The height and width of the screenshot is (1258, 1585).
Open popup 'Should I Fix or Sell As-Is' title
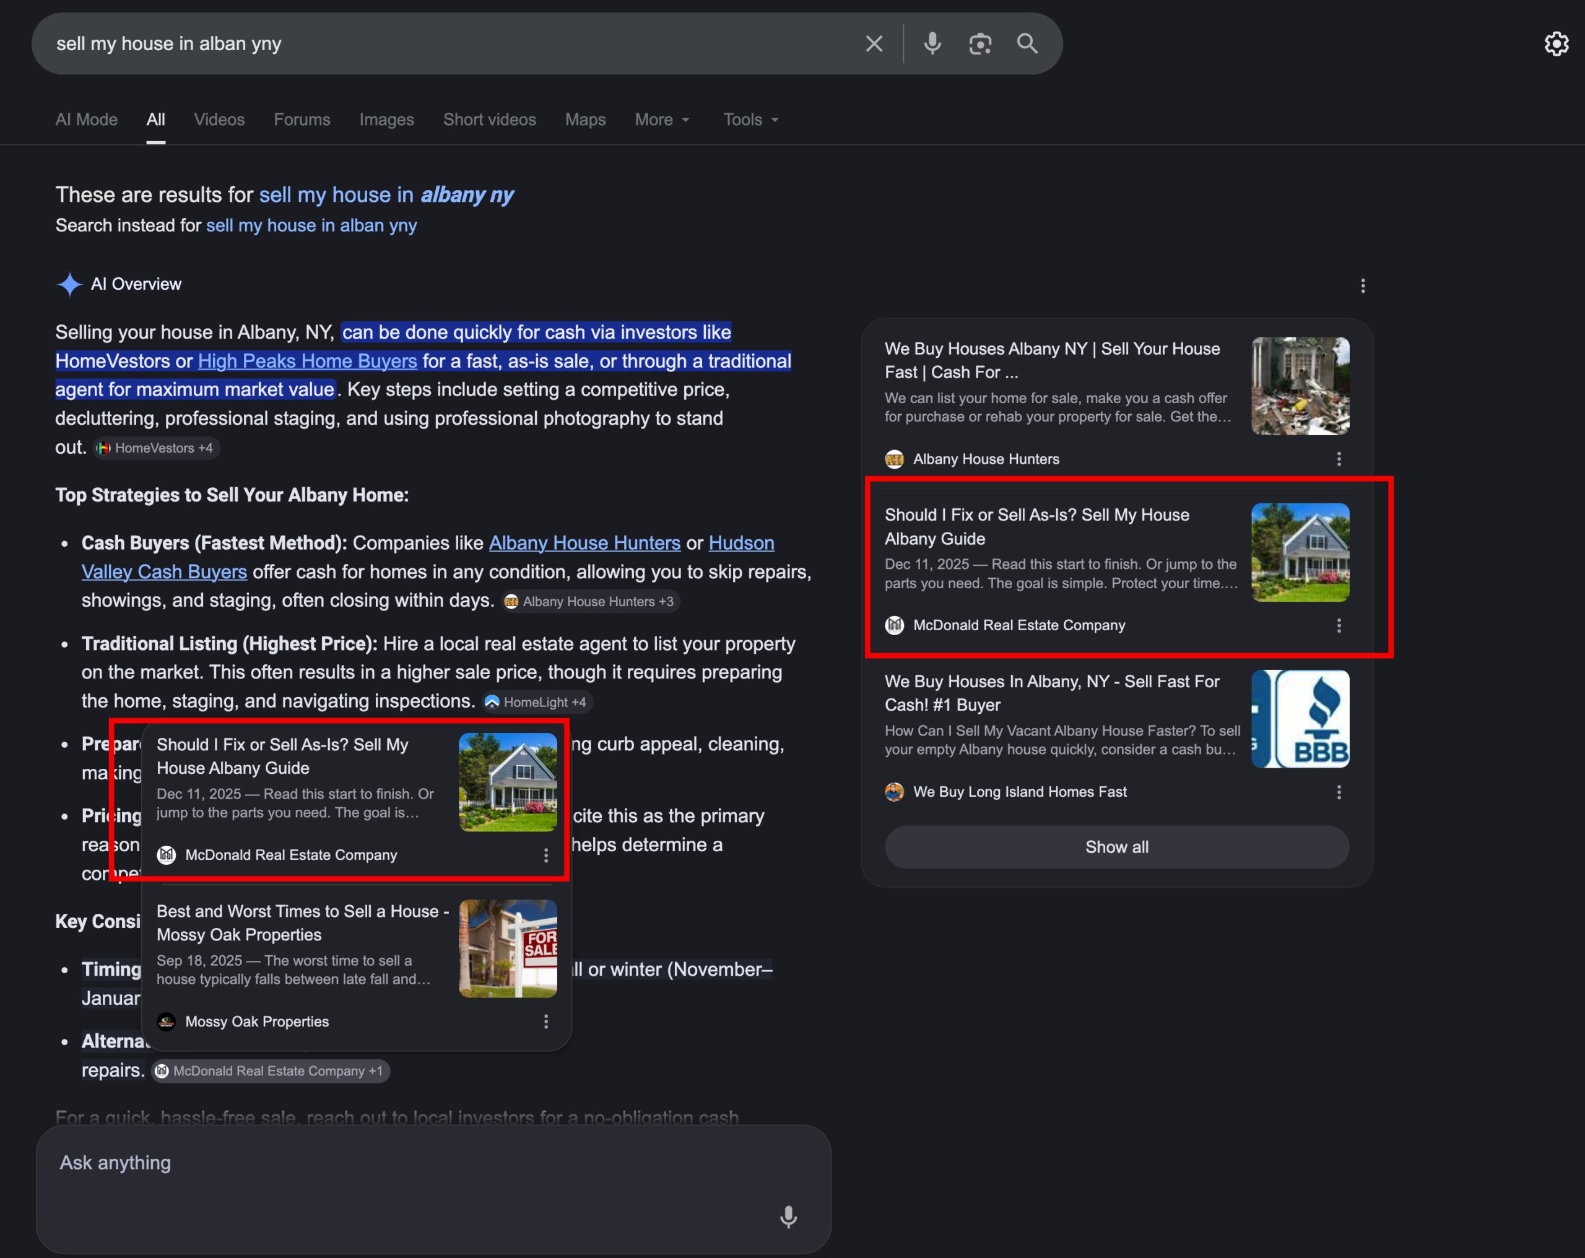click(282, 757)
